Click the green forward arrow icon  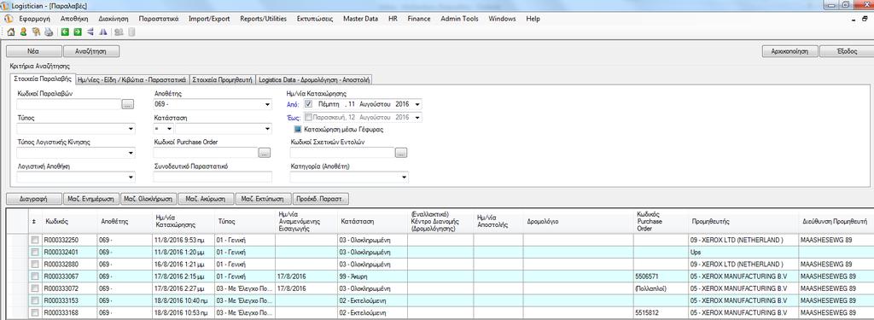coord(78,32)
